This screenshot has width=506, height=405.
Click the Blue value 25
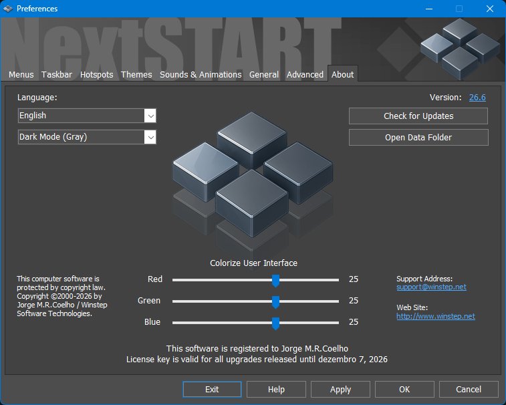click(354, 321)
